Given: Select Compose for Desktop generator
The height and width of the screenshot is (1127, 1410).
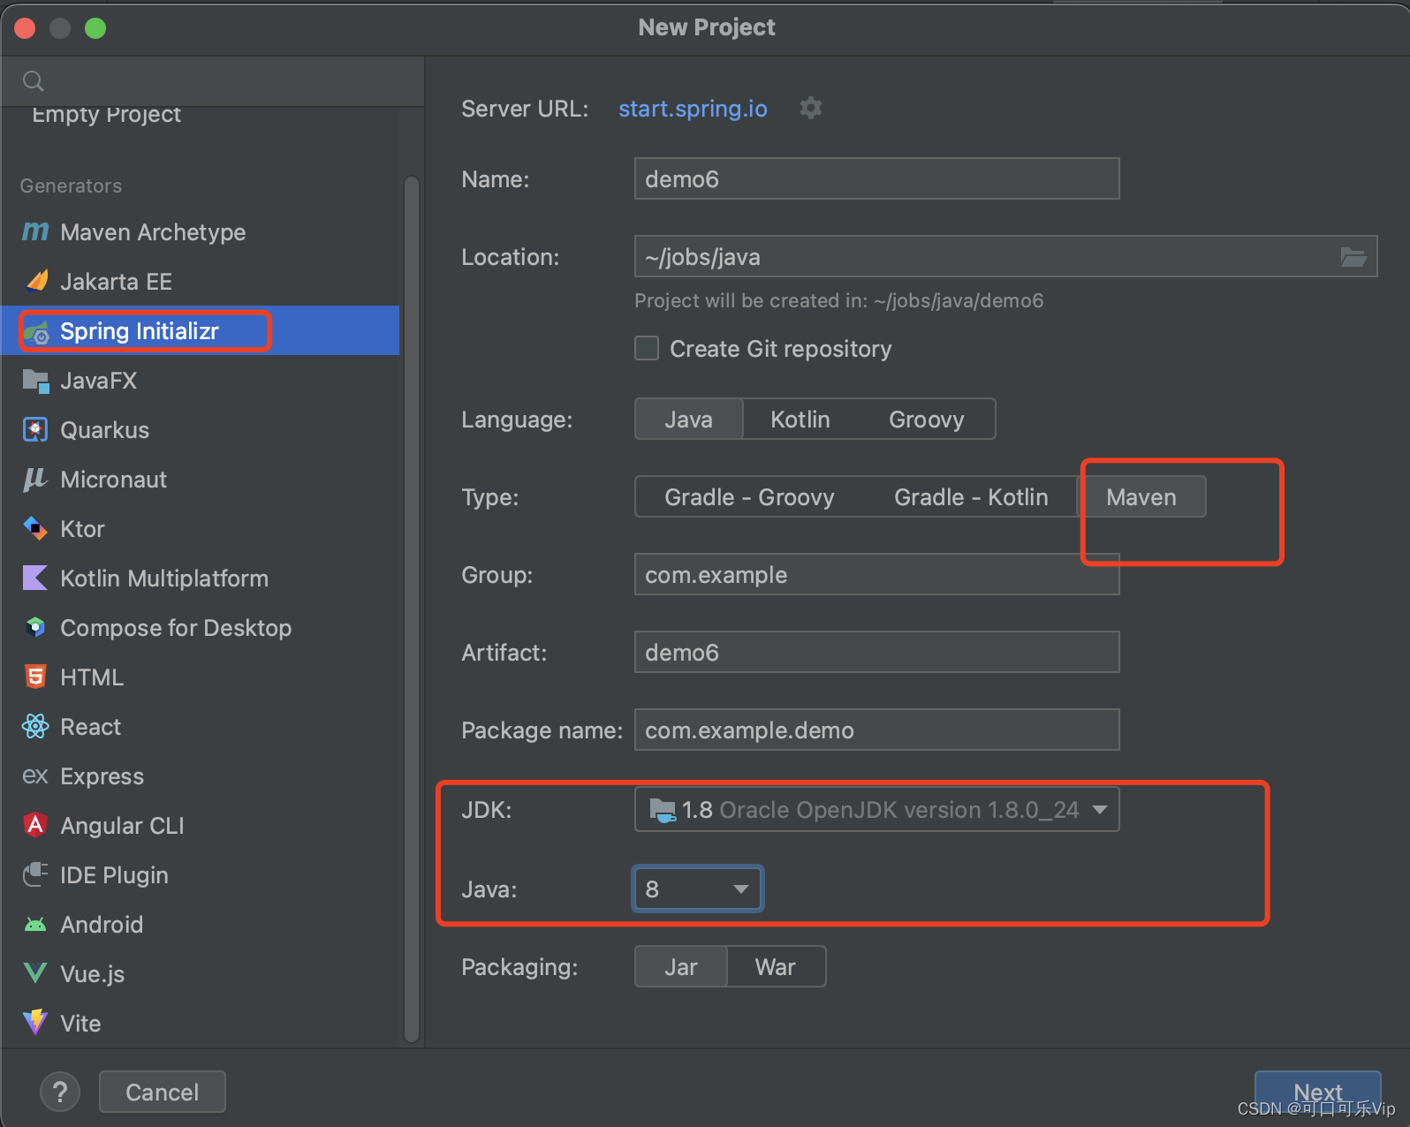Looking at the screenshot, I should click(x=201, y=628).
